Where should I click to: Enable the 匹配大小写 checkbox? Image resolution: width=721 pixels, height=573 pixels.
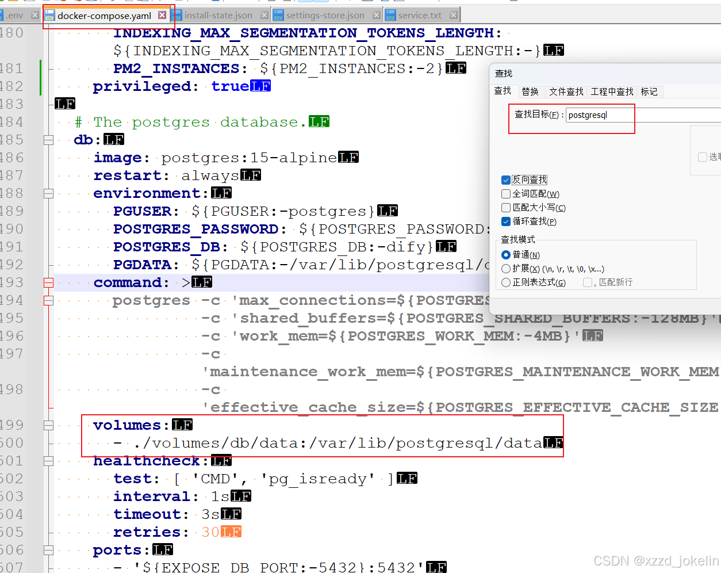pyautogui.click(x=506, y=208)
